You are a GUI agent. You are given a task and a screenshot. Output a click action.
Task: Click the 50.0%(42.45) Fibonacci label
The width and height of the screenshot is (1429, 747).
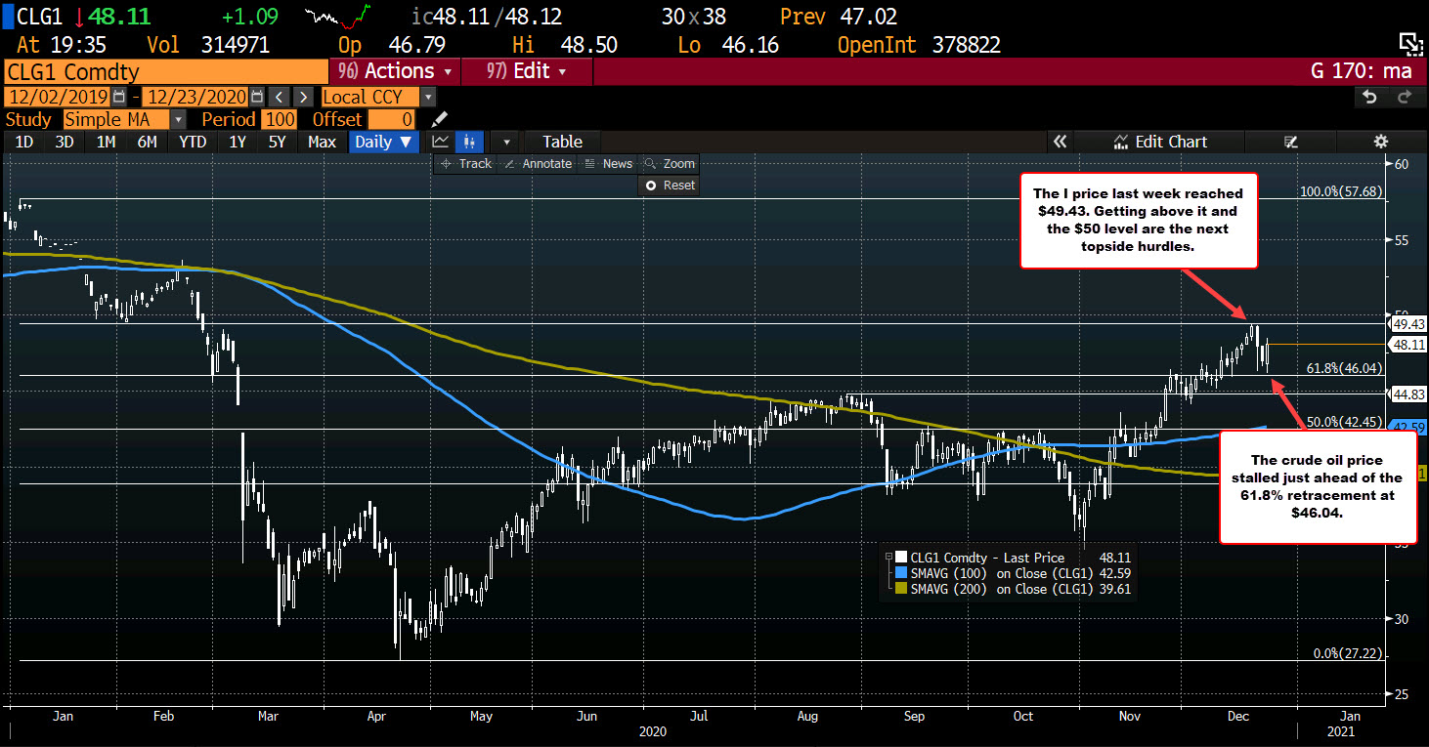[1344, 422]
